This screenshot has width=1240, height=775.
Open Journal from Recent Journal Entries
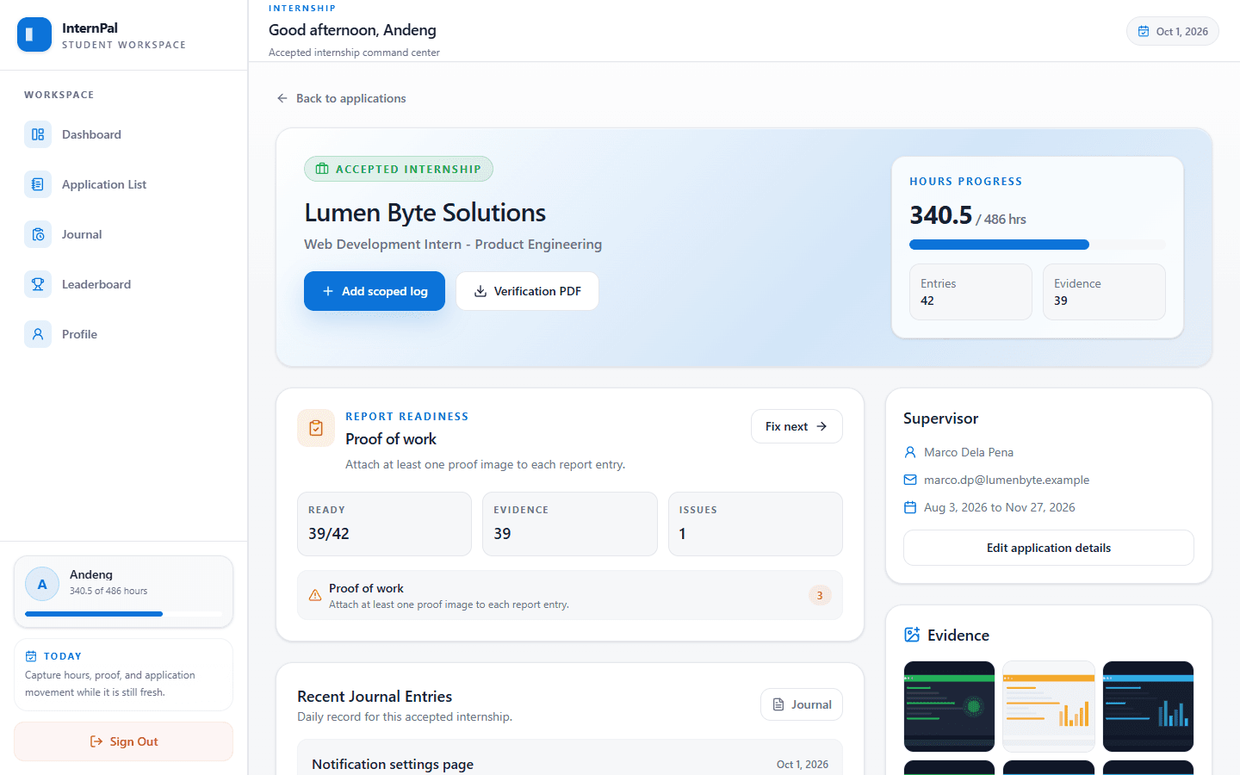point(802,704)
